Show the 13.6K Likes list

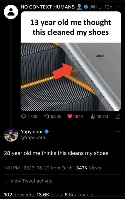[x=49, y=195]
